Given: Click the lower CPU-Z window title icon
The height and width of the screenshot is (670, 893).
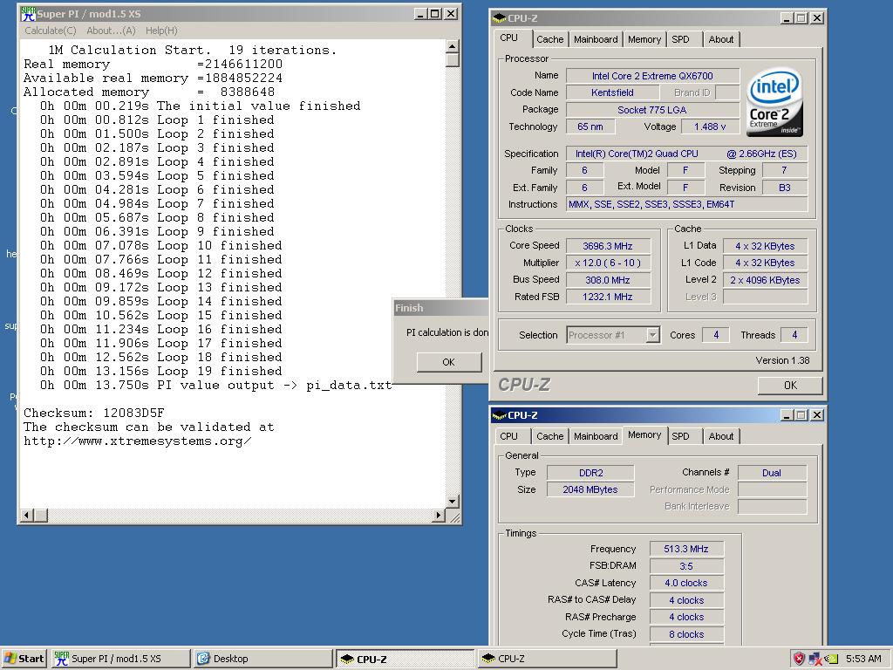Looking at the screenshot, I should coord(499,415).
